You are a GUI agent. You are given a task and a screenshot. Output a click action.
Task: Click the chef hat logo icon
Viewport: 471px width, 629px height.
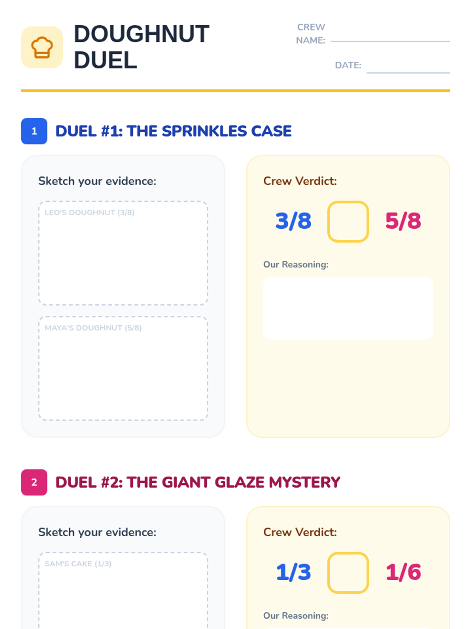pyautogui.click(x=42, y=48)
